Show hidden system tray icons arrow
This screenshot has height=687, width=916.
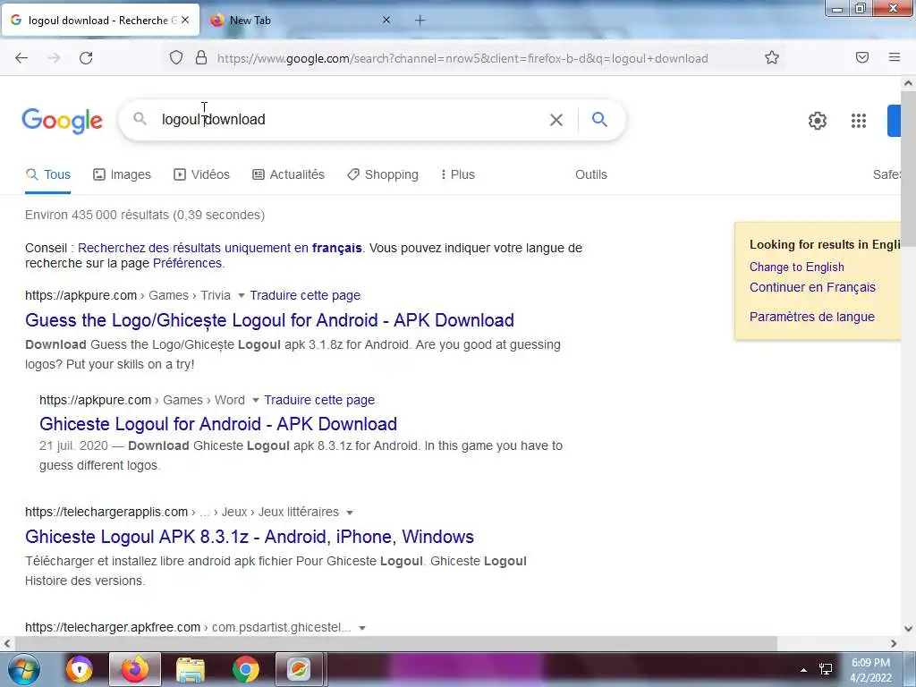tap(803, 669)
